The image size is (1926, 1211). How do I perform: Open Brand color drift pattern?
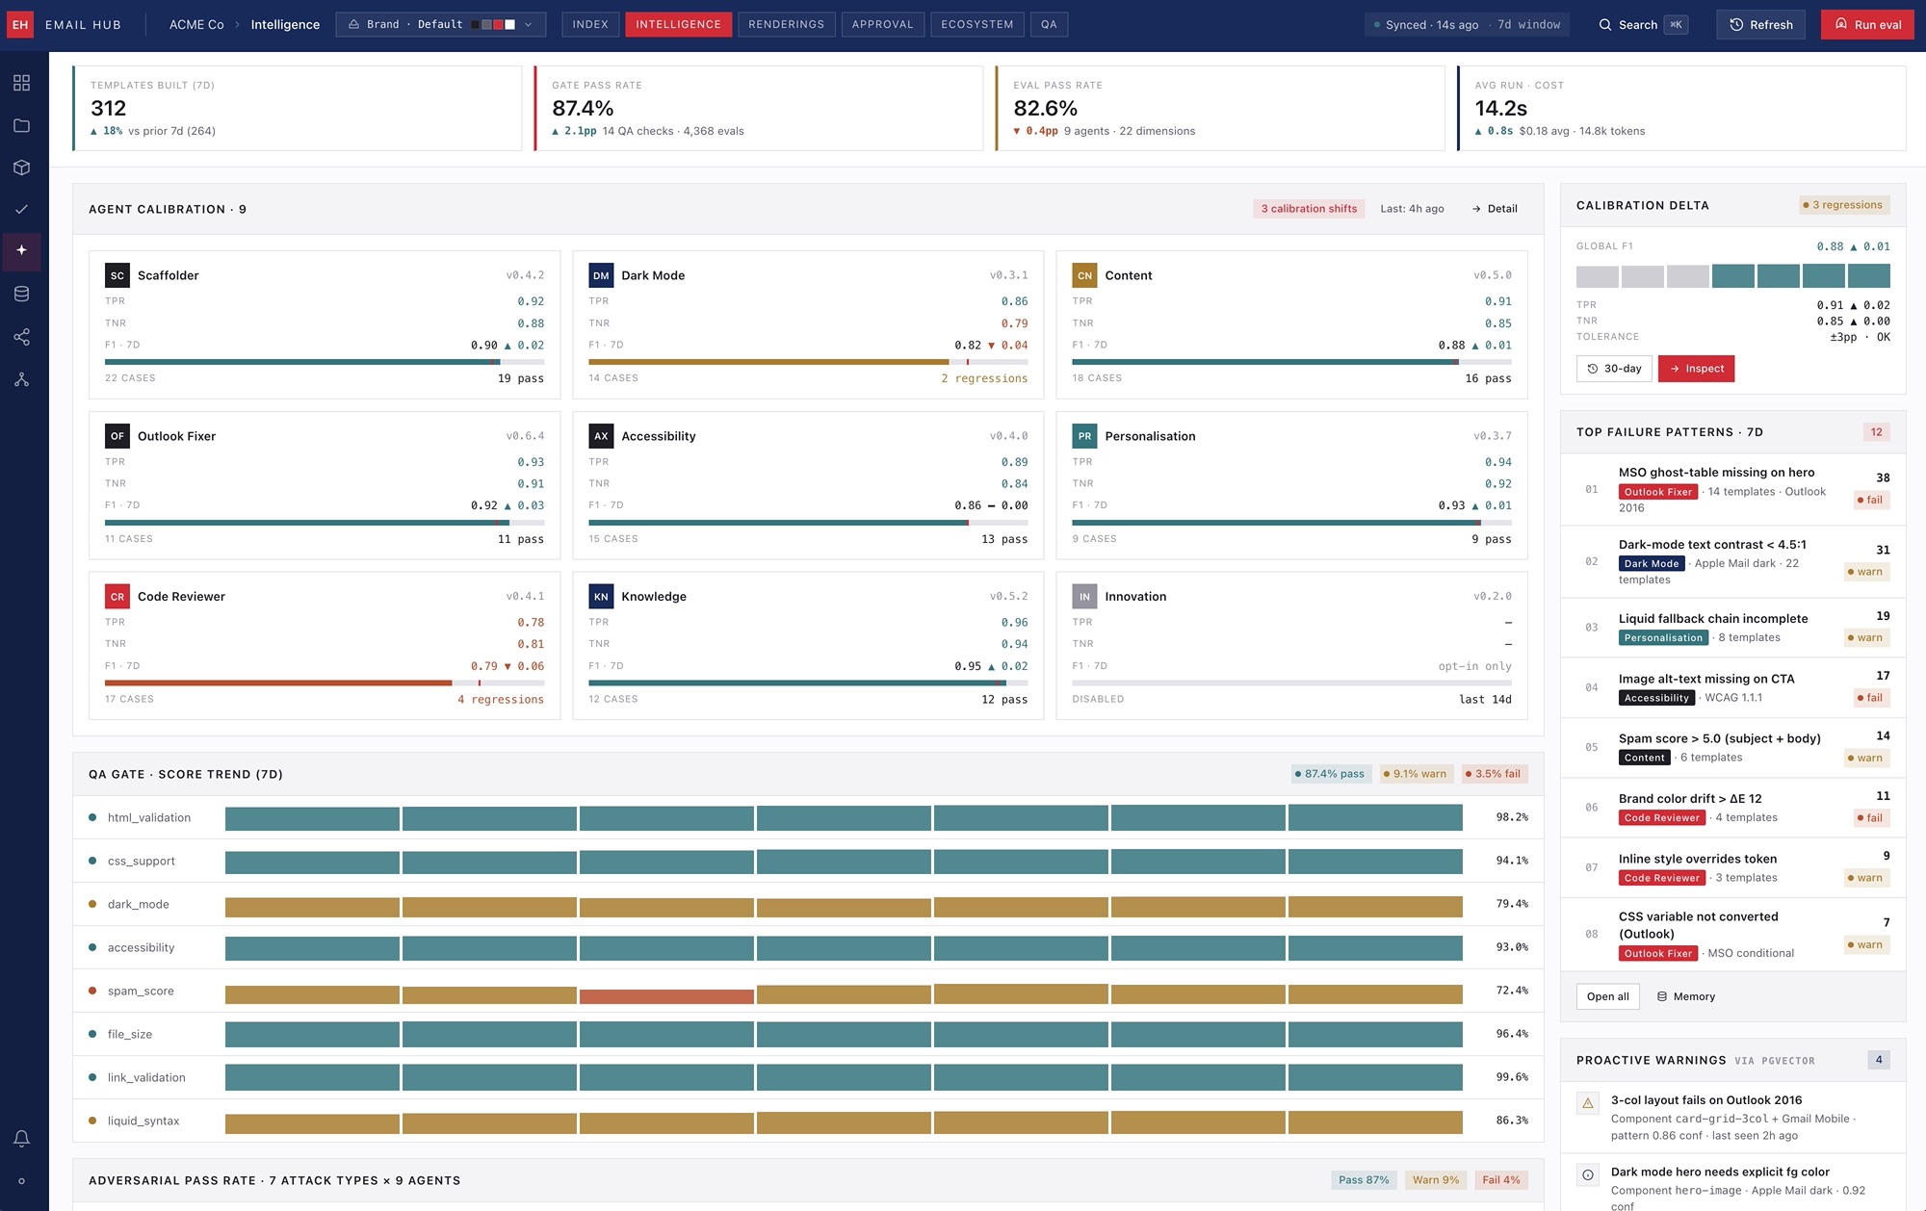[x=1732, y=808]
